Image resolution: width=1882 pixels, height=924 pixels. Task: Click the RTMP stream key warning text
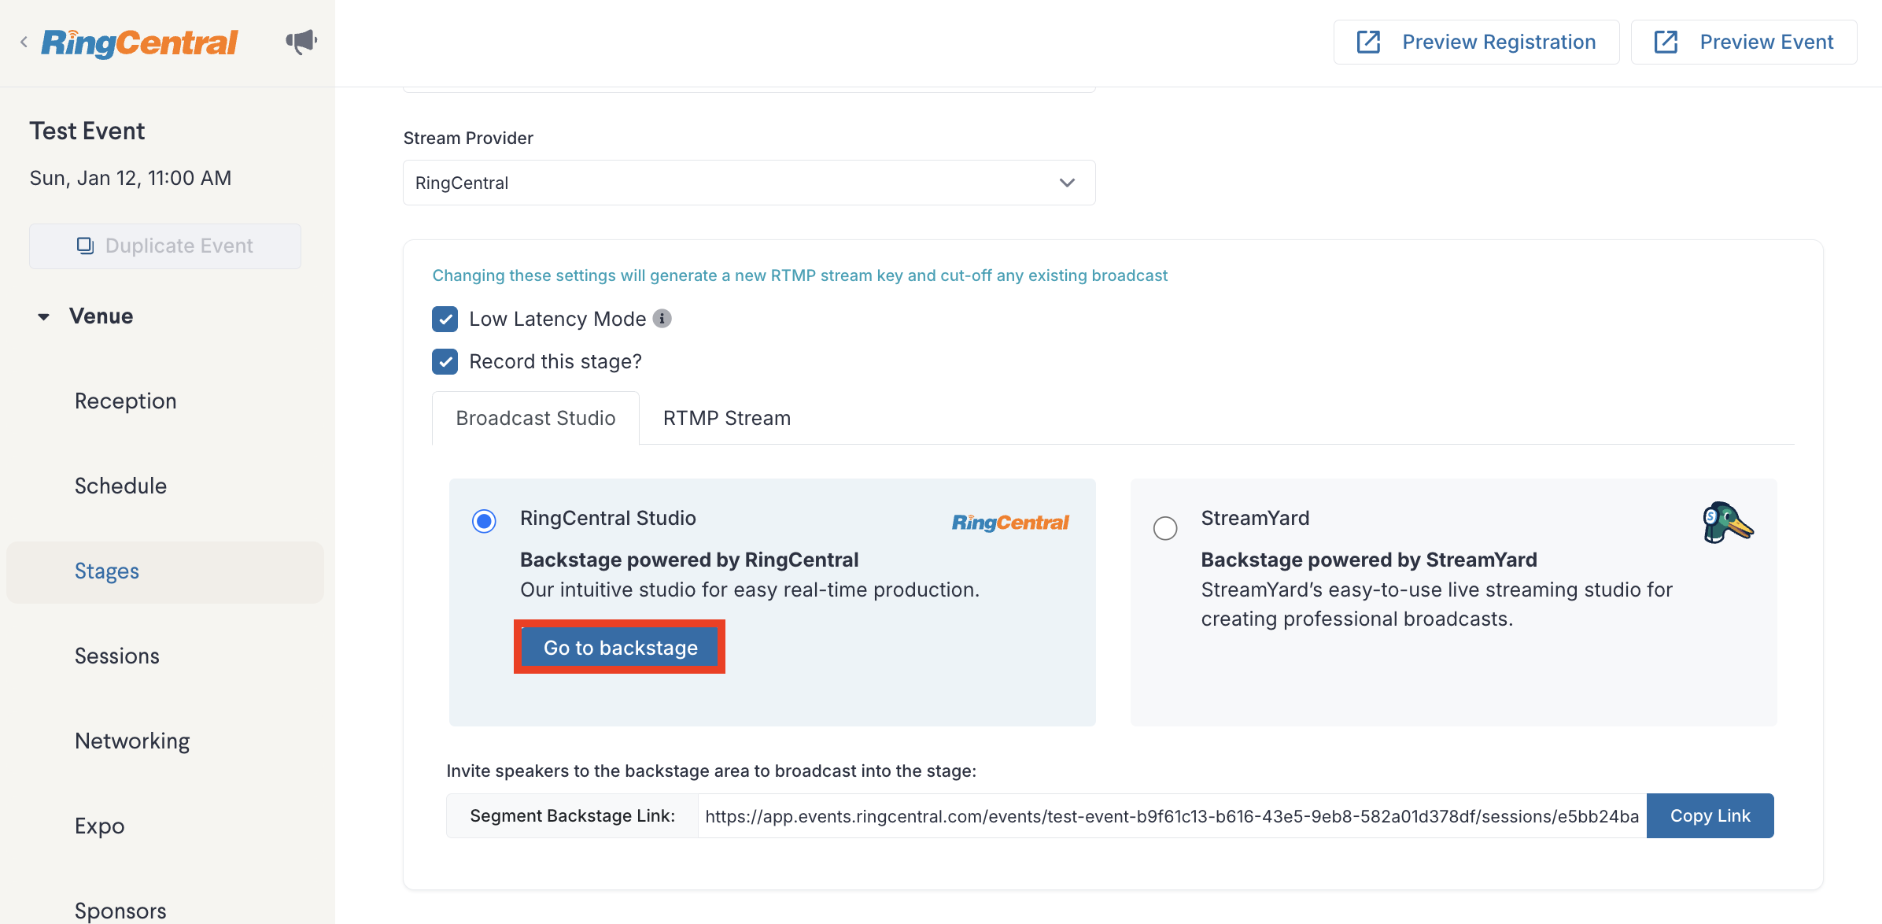[799, 275]
